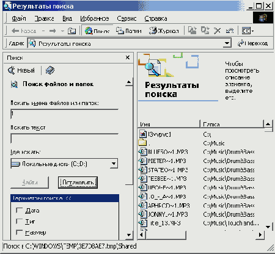The image size is (275, 254).
Task: Select the TEEBEE~1.MP3 file icon
Action: [x=142, y=179]
